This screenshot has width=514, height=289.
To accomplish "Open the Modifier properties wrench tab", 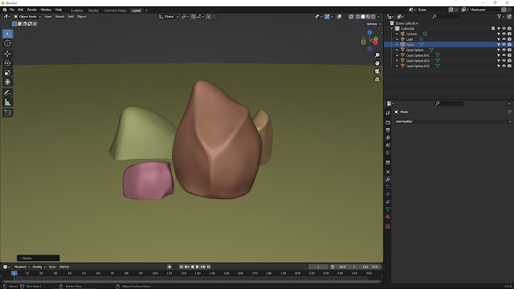I will click(x=388, y=180).
